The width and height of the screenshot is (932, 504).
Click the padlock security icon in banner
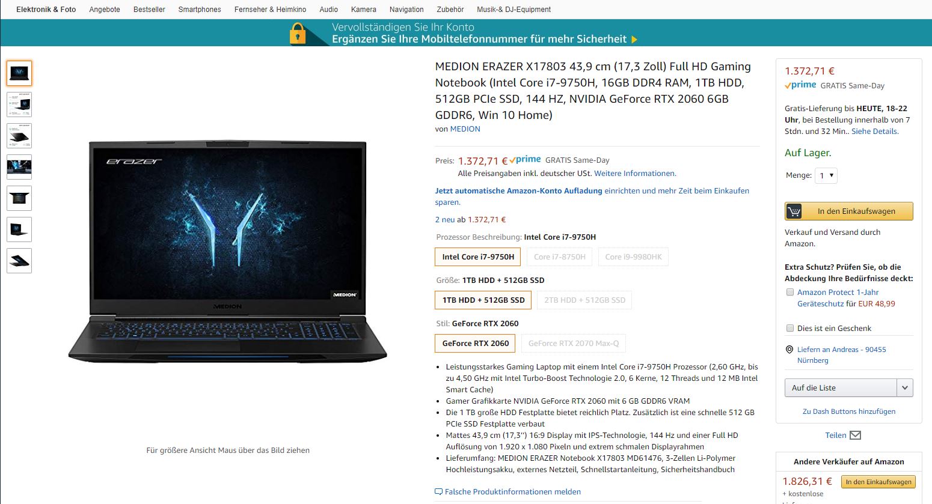click(x=298, y=34)
